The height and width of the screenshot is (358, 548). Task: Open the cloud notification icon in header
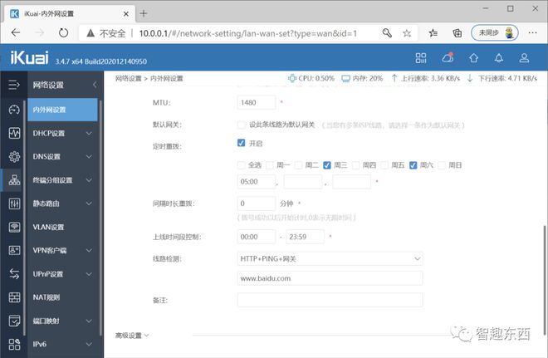coord(448,58)
